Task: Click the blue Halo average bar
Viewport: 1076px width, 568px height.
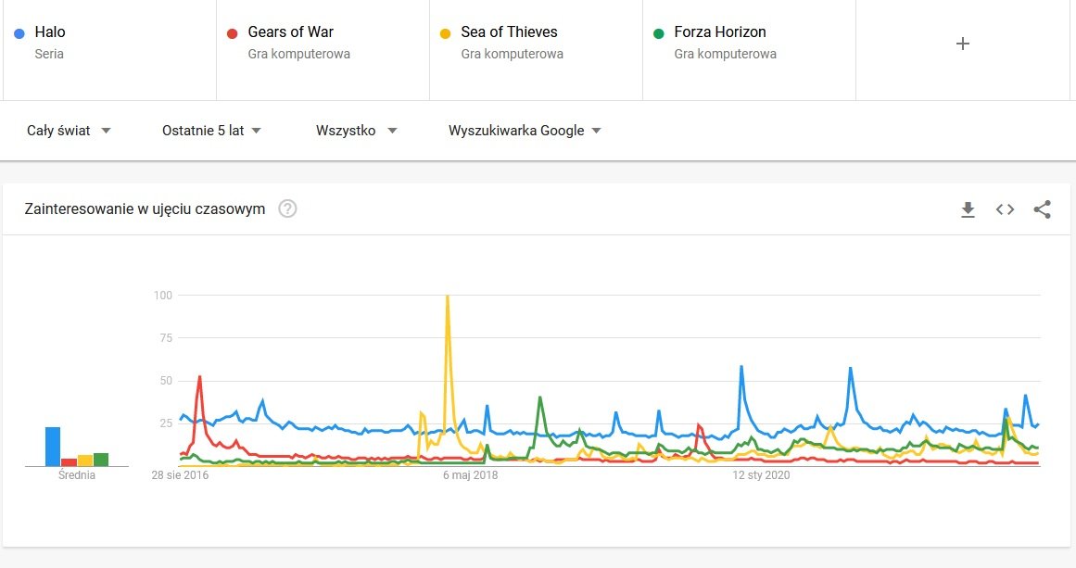Action: 53,447
